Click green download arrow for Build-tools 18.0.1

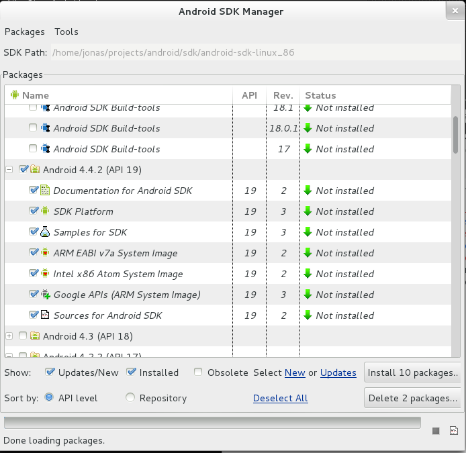pyautogui.click(x=308, y=128)
